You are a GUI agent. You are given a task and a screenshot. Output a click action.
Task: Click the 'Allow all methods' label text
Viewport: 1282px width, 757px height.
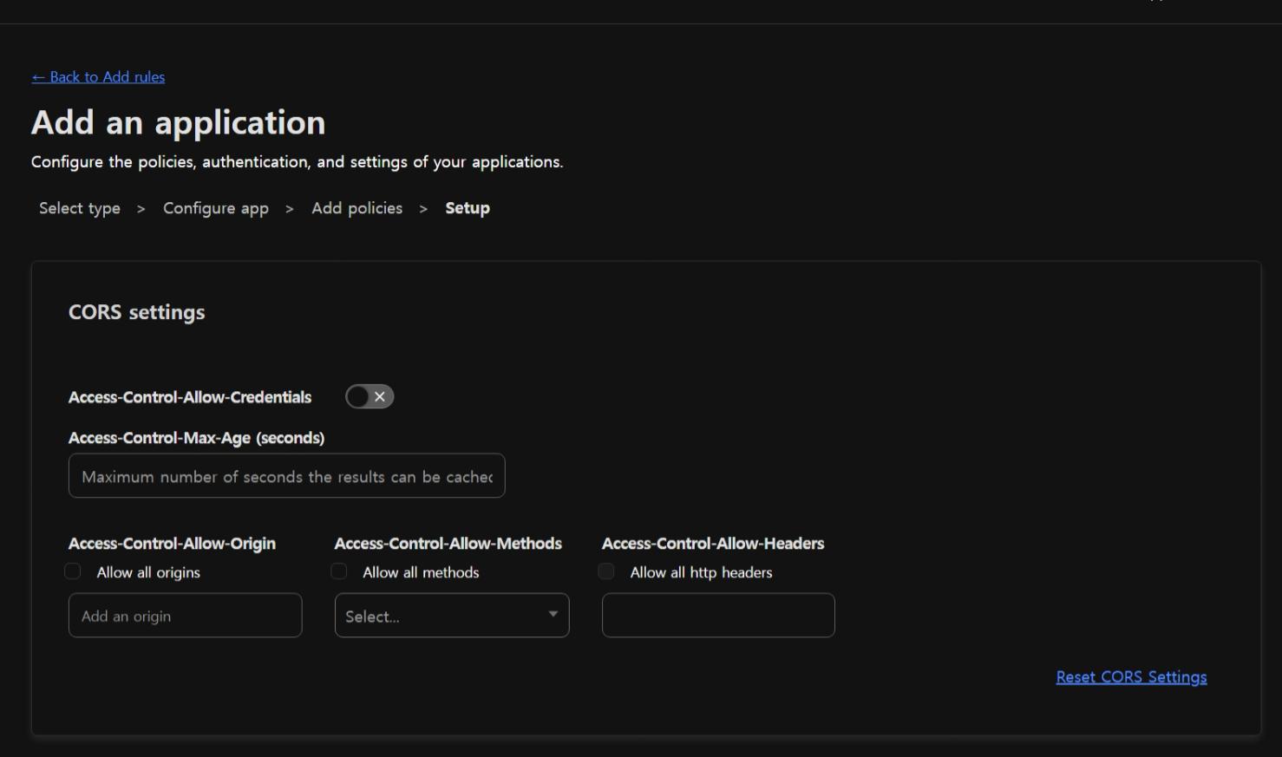[421, 572]
